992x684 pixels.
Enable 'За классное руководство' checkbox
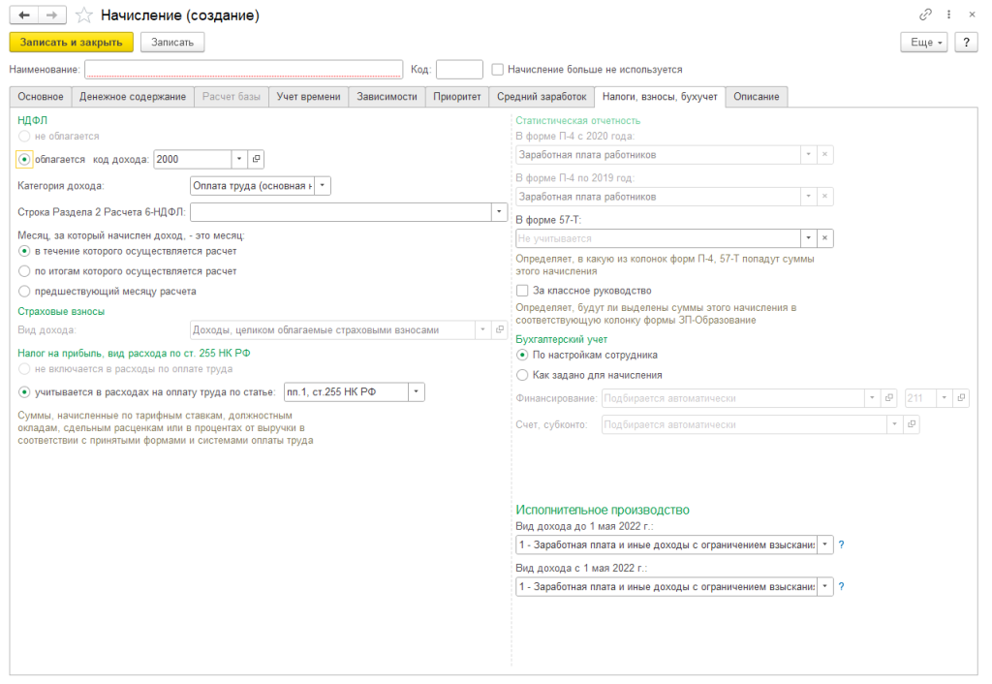523,290
